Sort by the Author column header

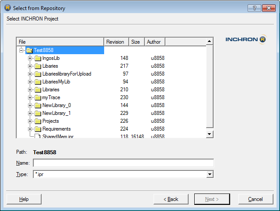tap(154, 42)
